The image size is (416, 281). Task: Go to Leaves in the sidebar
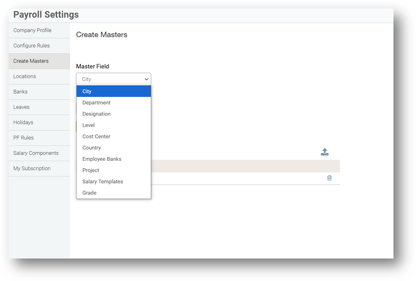[39, 107]
